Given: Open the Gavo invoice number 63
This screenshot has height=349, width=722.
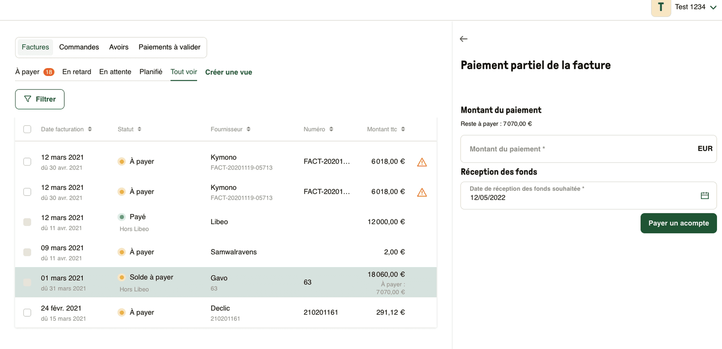Looking at the screenshot, I should pos(226,282).
